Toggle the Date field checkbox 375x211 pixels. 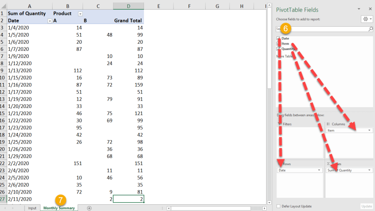278,38
